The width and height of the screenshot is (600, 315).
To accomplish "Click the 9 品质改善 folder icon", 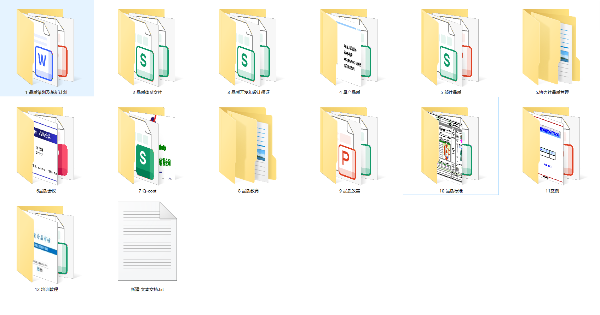I will pos(350,146).
